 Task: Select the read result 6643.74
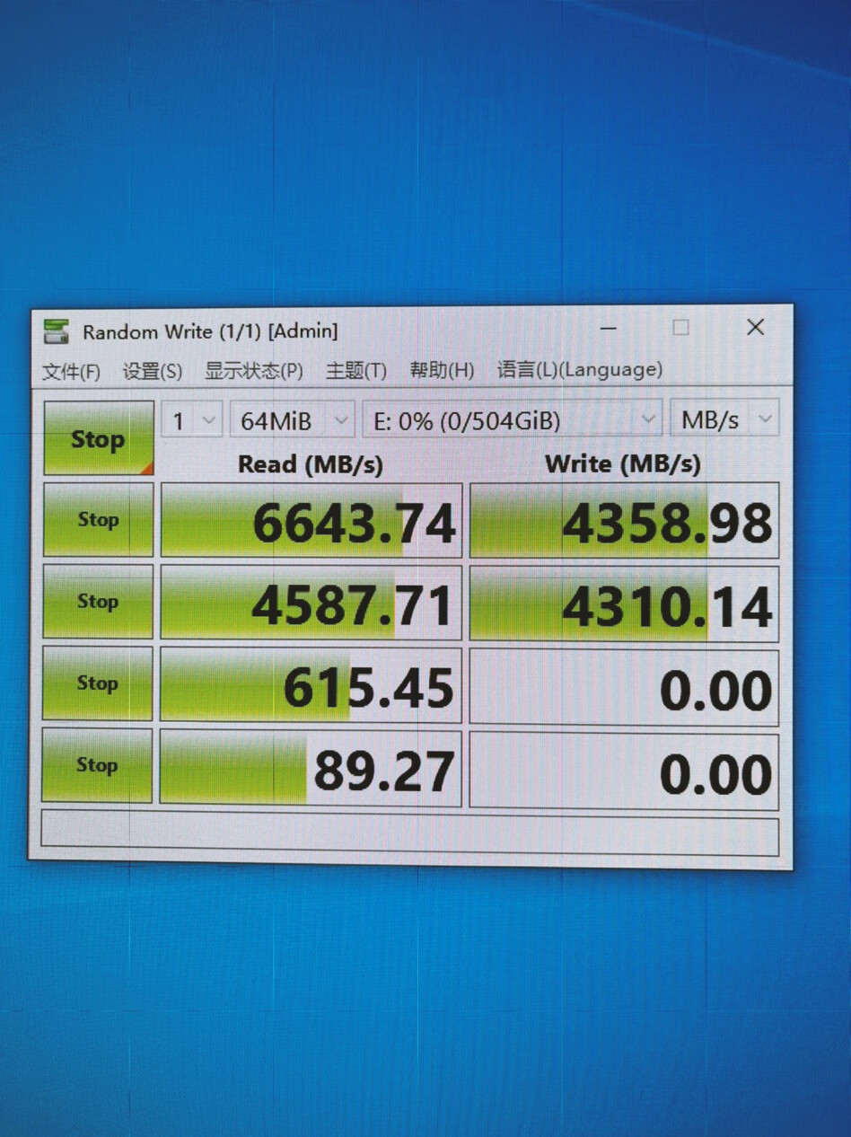pyautogui.click(x=311, y=520)
